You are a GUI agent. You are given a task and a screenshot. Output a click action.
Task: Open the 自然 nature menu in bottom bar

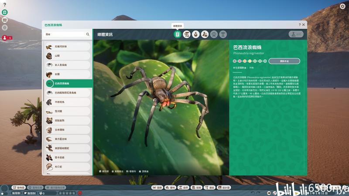(x=183, y=188)
